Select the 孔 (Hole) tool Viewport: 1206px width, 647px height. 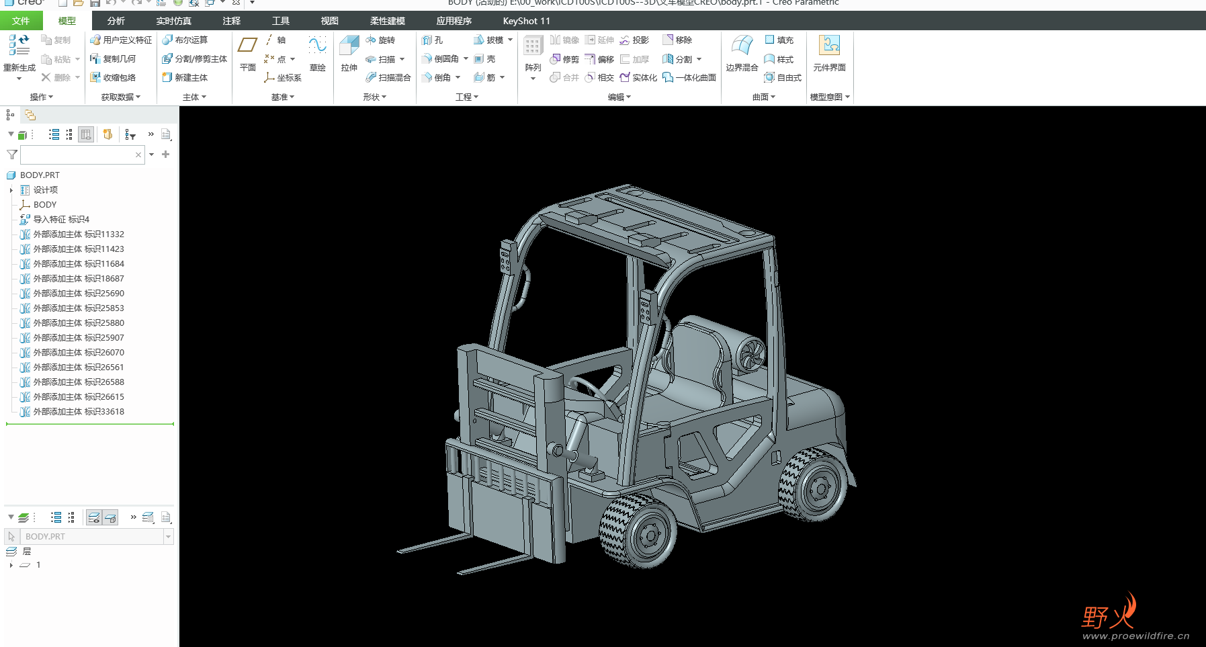pos(432,40)
